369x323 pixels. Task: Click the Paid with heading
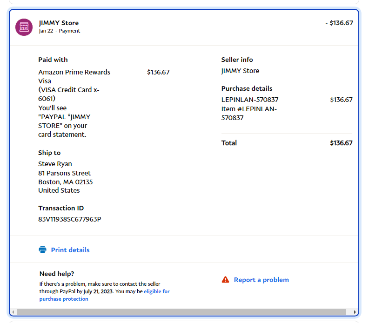point(53,60)
